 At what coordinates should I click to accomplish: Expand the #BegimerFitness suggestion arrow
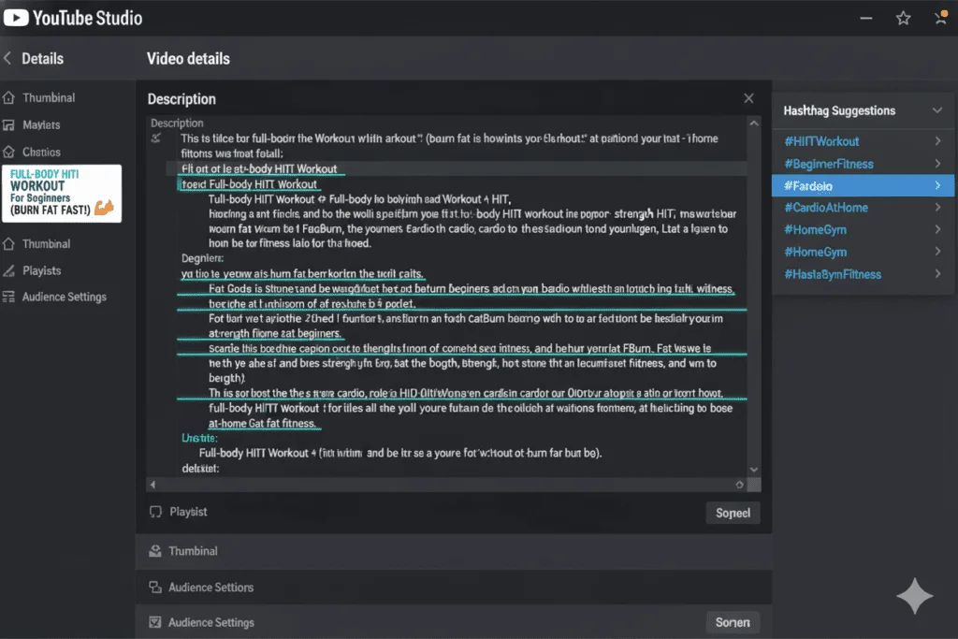[937, 163]
